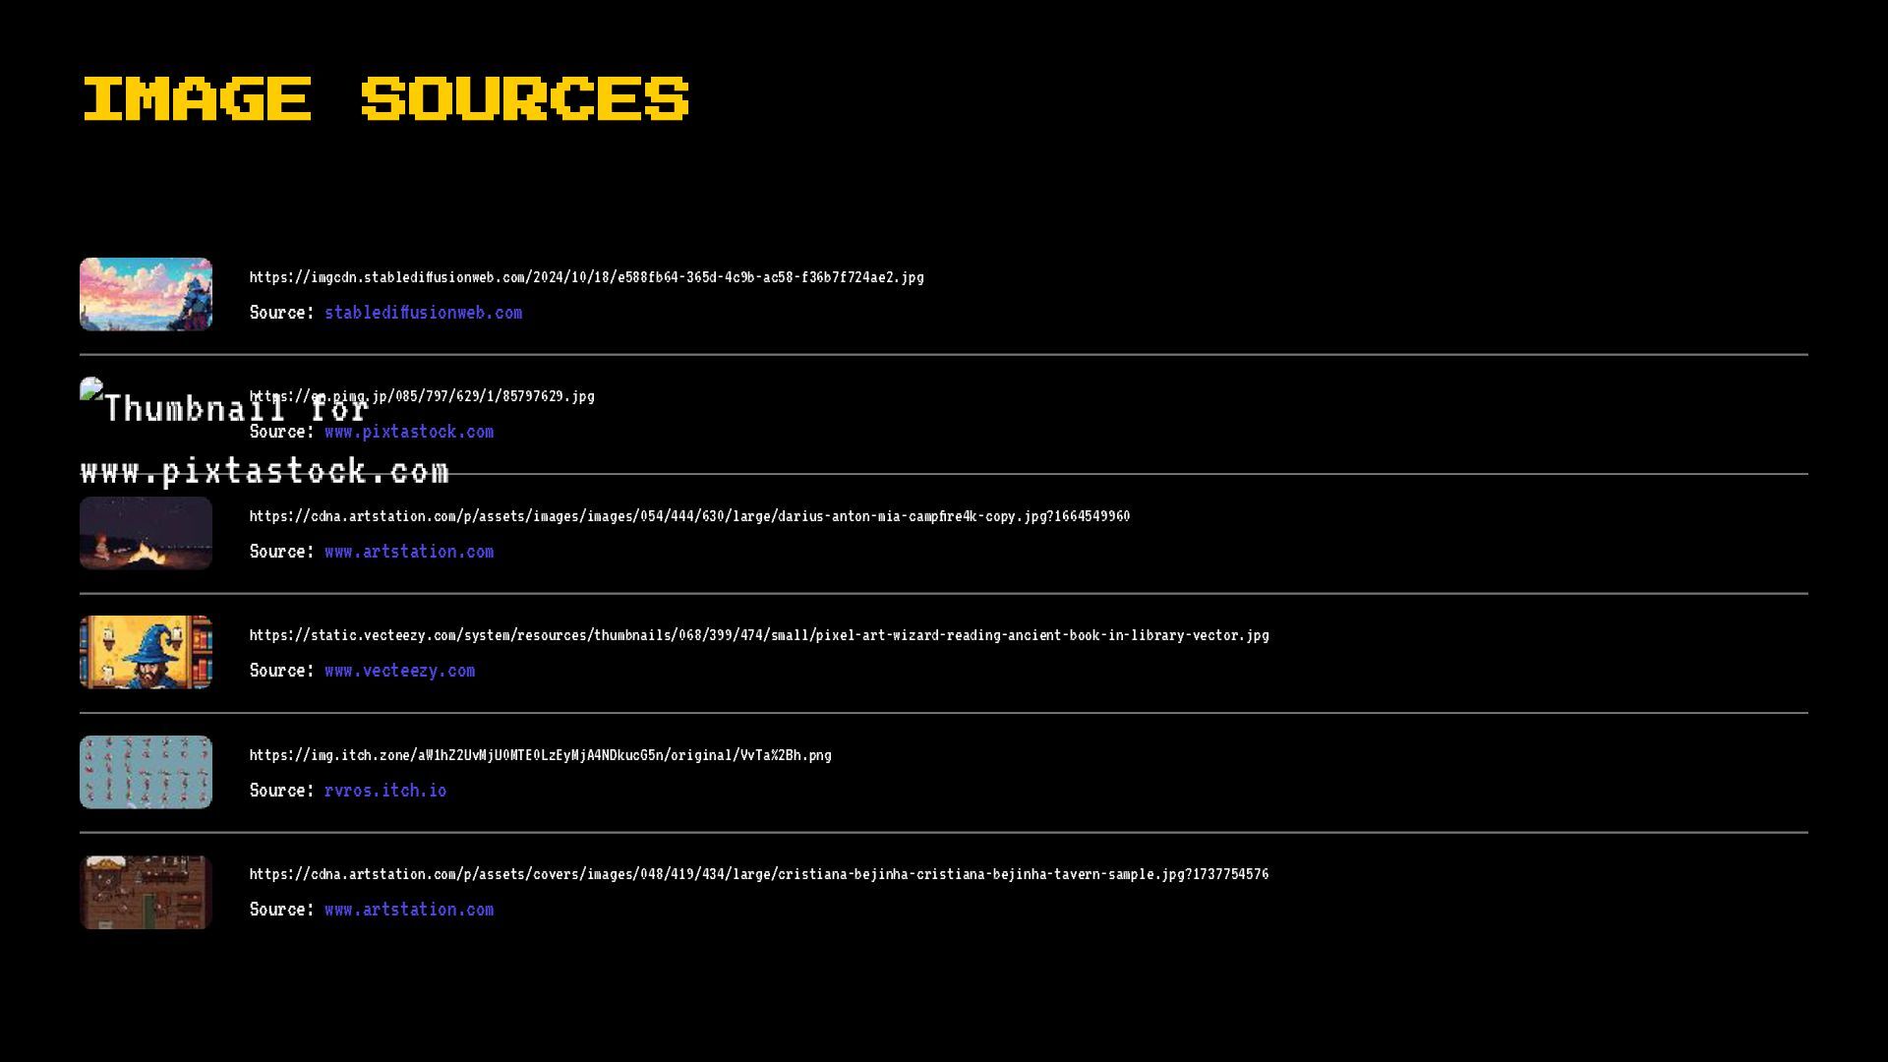The width and height of the screenshot is (1888, 1062).
Task: Click the Image Sources heading
Action: coord(384,98)
